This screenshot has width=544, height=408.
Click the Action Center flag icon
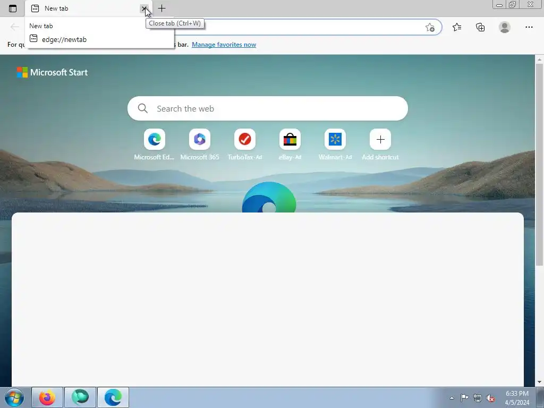pyautogui.click(x=464, y=398)
